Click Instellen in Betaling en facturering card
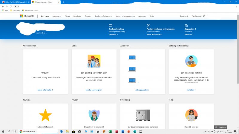Screen dimensions: 239x134 click(x=191, y=90)
